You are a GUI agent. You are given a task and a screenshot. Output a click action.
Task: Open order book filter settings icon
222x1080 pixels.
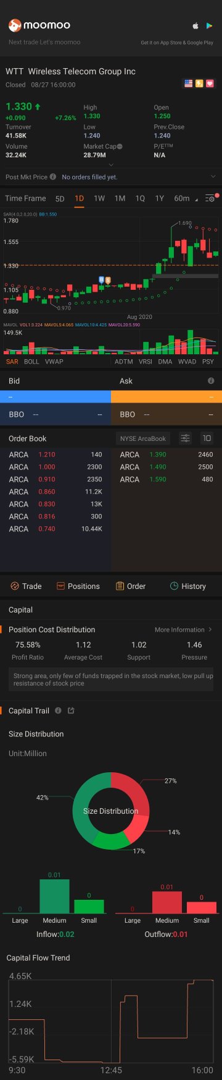point(185,438)
